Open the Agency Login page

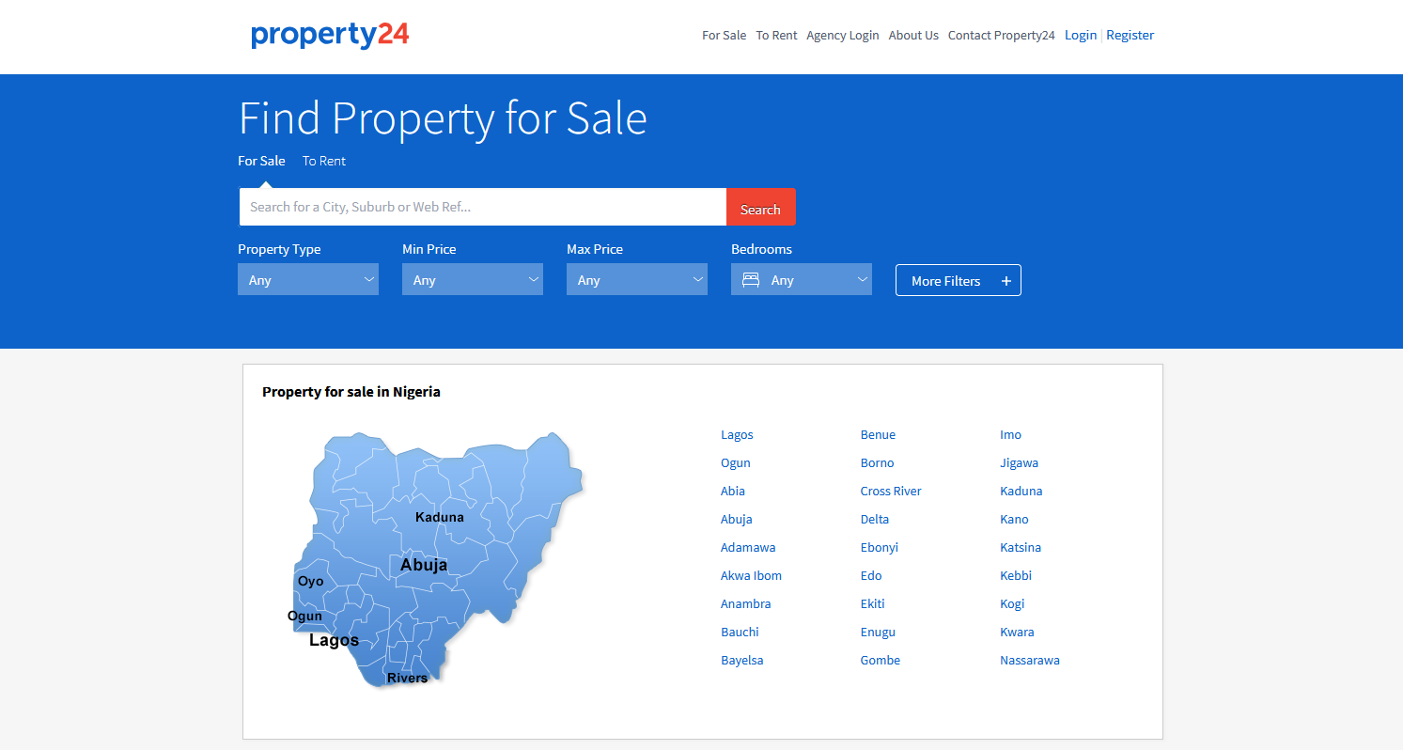[842, 35]
